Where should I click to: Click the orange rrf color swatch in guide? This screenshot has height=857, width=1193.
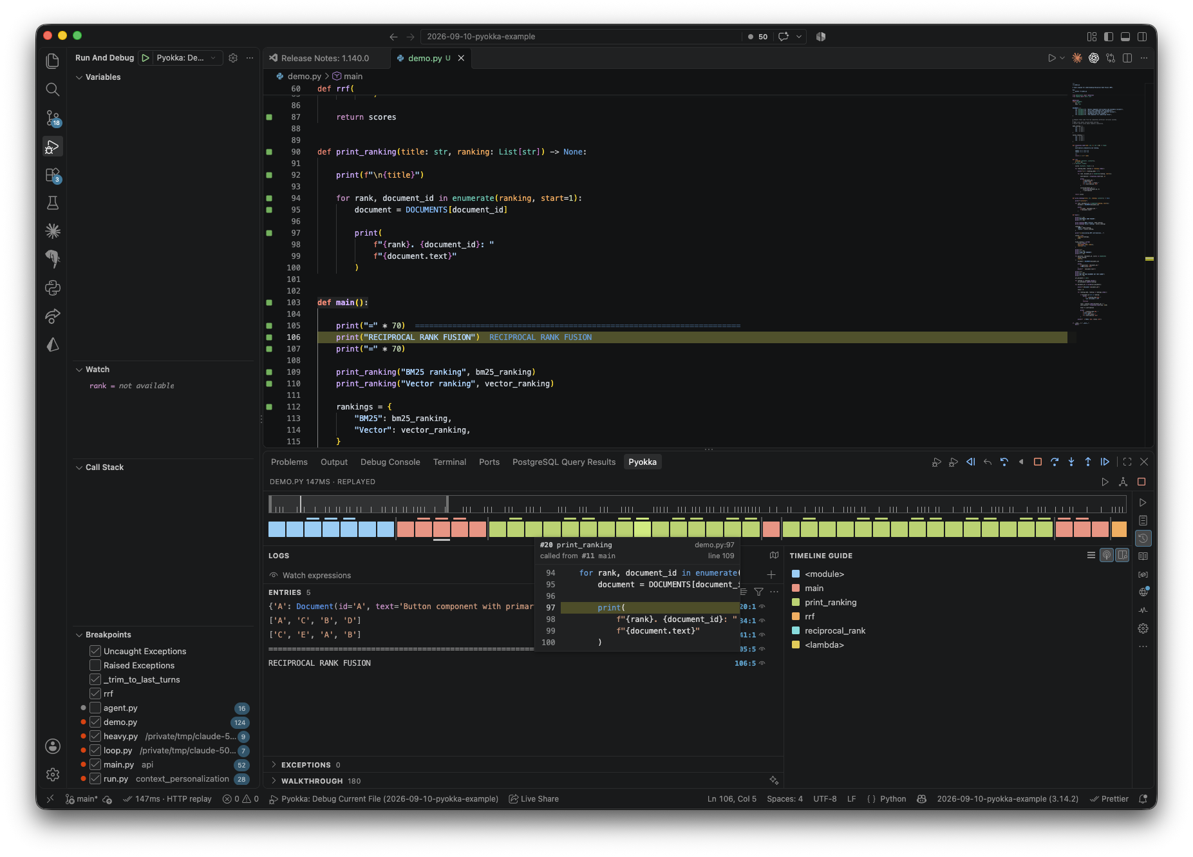[796, 617]
